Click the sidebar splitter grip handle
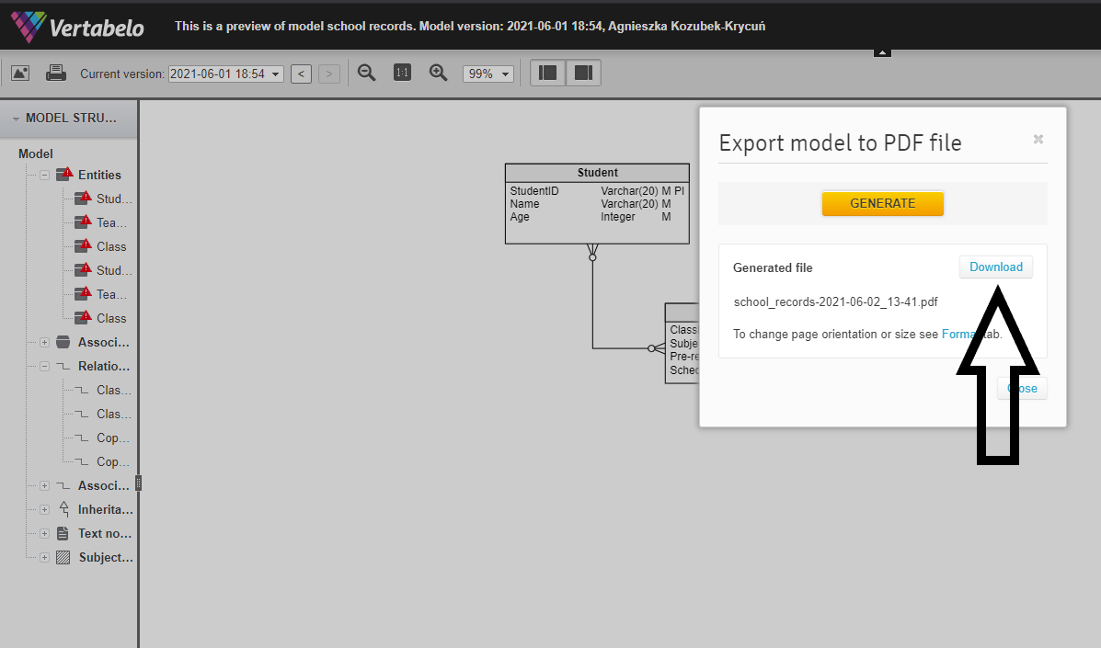 138,483
